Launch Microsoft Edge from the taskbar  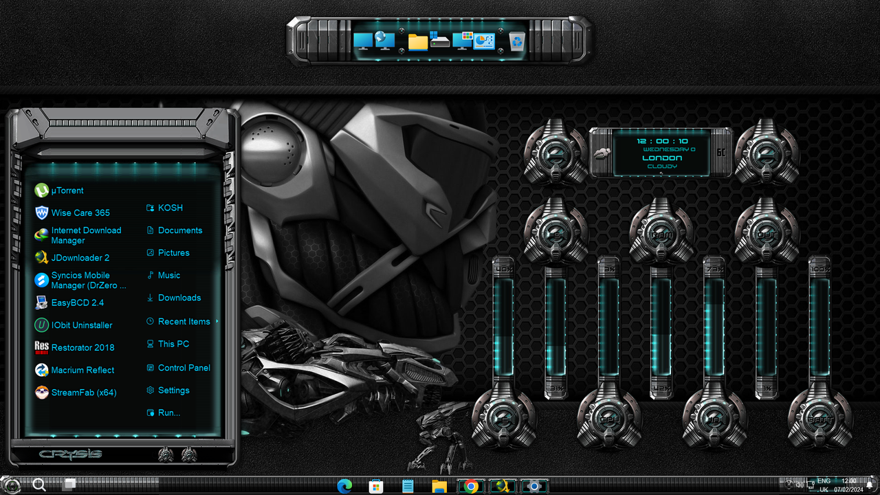click(344, 486)
